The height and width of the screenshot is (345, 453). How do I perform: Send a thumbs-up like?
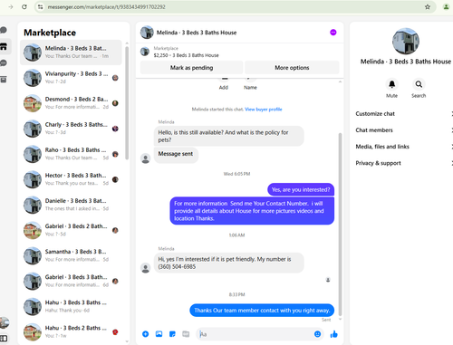tap(334, 334)
